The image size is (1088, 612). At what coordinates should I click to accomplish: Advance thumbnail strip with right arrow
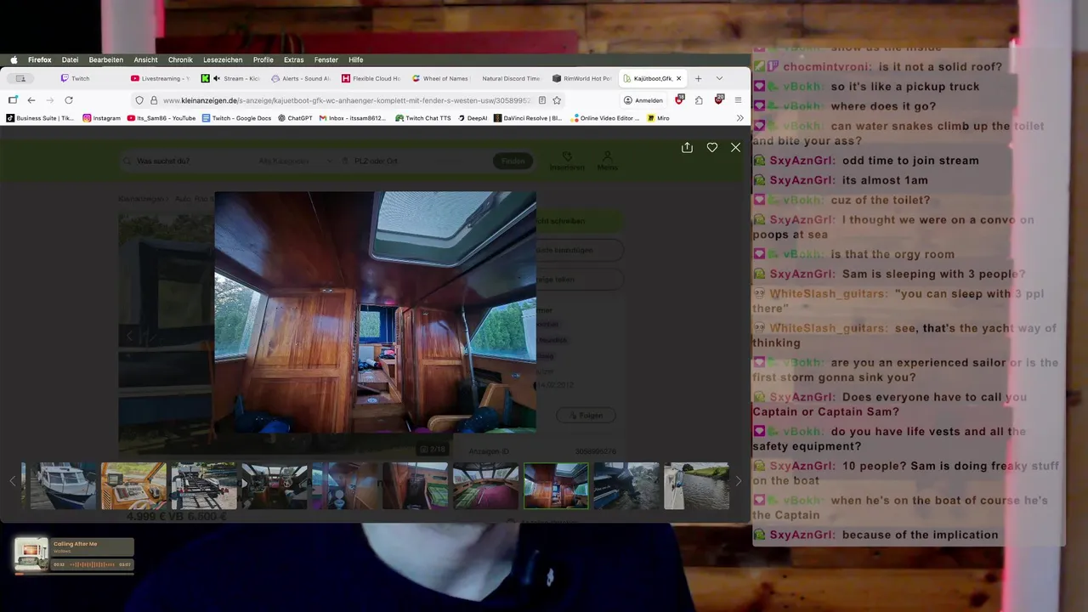click(738, 481)
